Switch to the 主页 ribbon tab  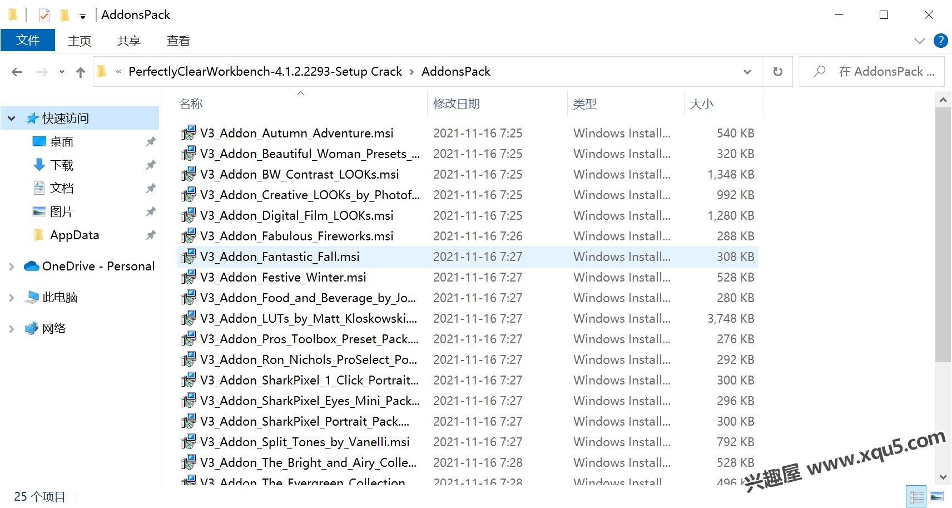click(x=80, y=41)
